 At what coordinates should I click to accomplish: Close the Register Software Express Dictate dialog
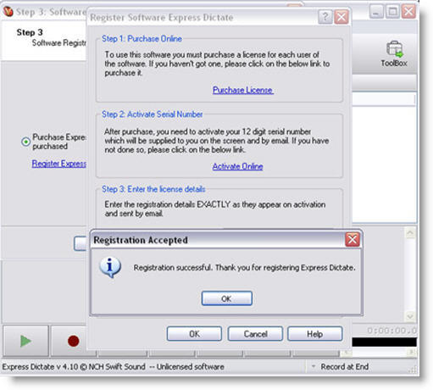[341, 17]
